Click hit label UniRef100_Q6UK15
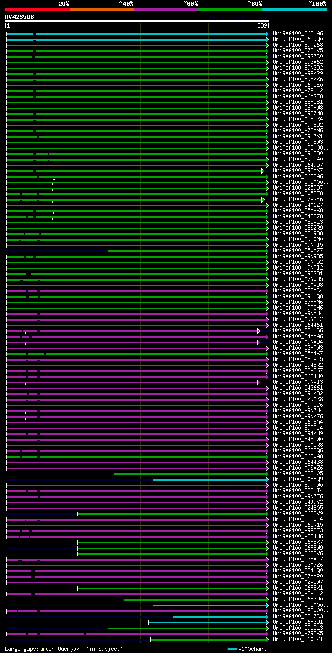The width and height of the screenshot is (332, 653). (298, 525)
